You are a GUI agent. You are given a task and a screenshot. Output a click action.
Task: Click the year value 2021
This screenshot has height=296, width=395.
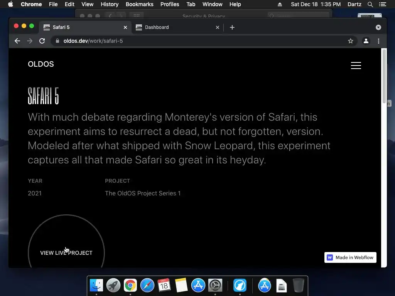[34, 193]
